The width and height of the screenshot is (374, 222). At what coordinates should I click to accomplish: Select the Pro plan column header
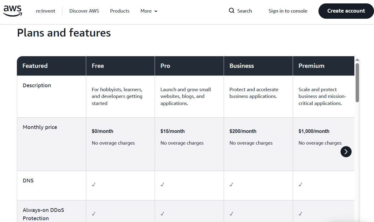(x=165, y=65)
